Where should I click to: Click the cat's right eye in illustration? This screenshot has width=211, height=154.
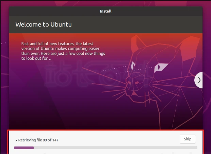(160, 67)
